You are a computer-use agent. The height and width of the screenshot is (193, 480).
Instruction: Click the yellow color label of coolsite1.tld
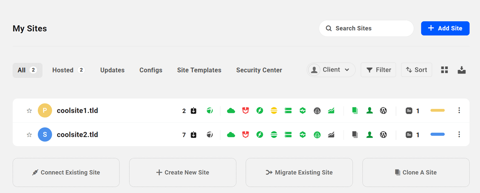click(x=438, y=110)
